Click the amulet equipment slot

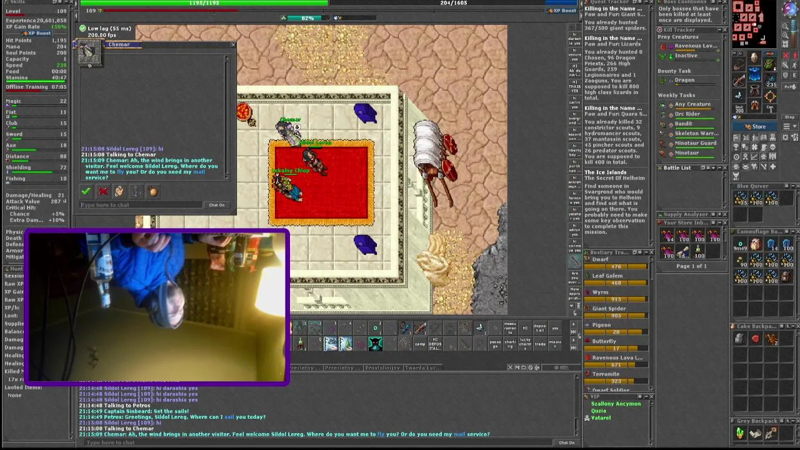click(738, 63)
